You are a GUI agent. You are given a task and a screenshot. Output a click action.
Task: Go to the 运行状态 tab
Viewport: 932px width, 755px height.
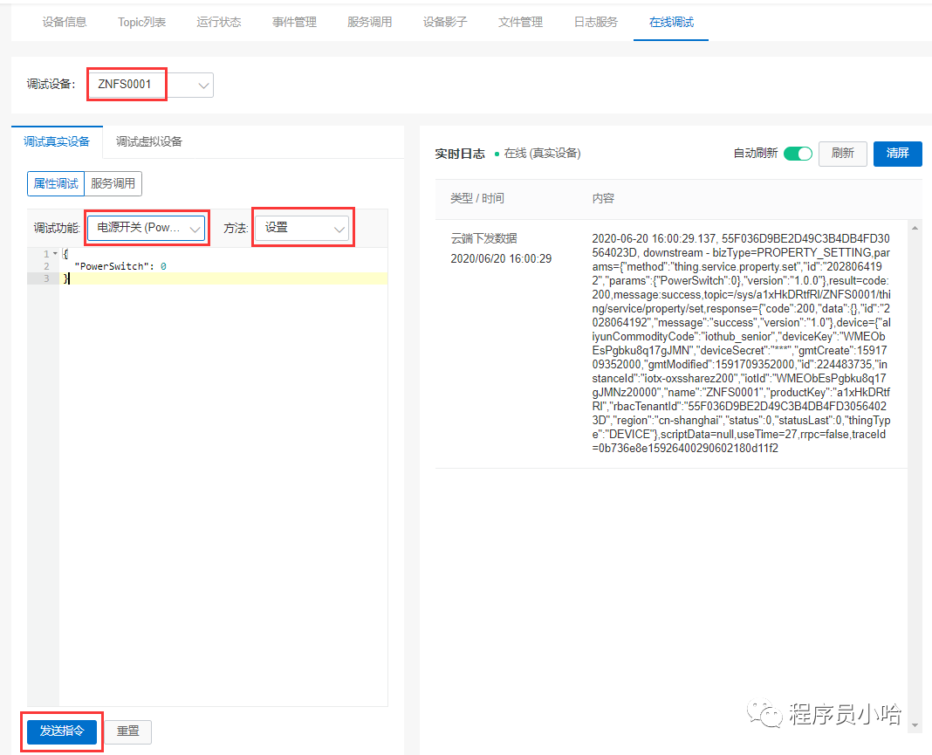(x=219, y=22)
